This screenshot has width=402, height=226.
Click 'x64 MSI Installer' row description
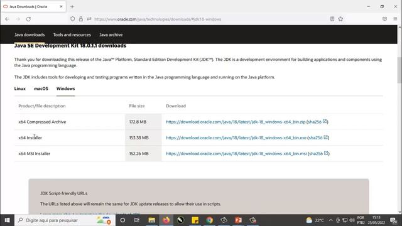click(35, 153)
